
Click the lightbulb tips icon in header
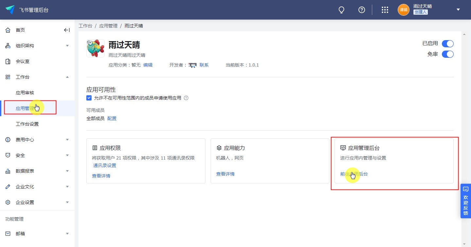[341, 10]
